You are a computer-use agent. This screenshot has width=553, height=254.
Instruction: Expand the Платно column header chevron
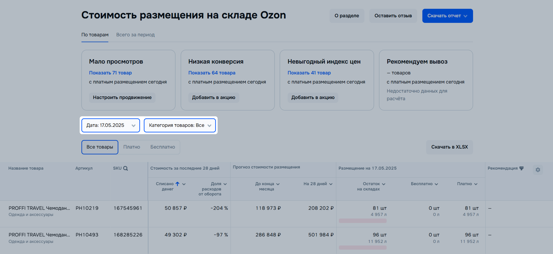476,184
